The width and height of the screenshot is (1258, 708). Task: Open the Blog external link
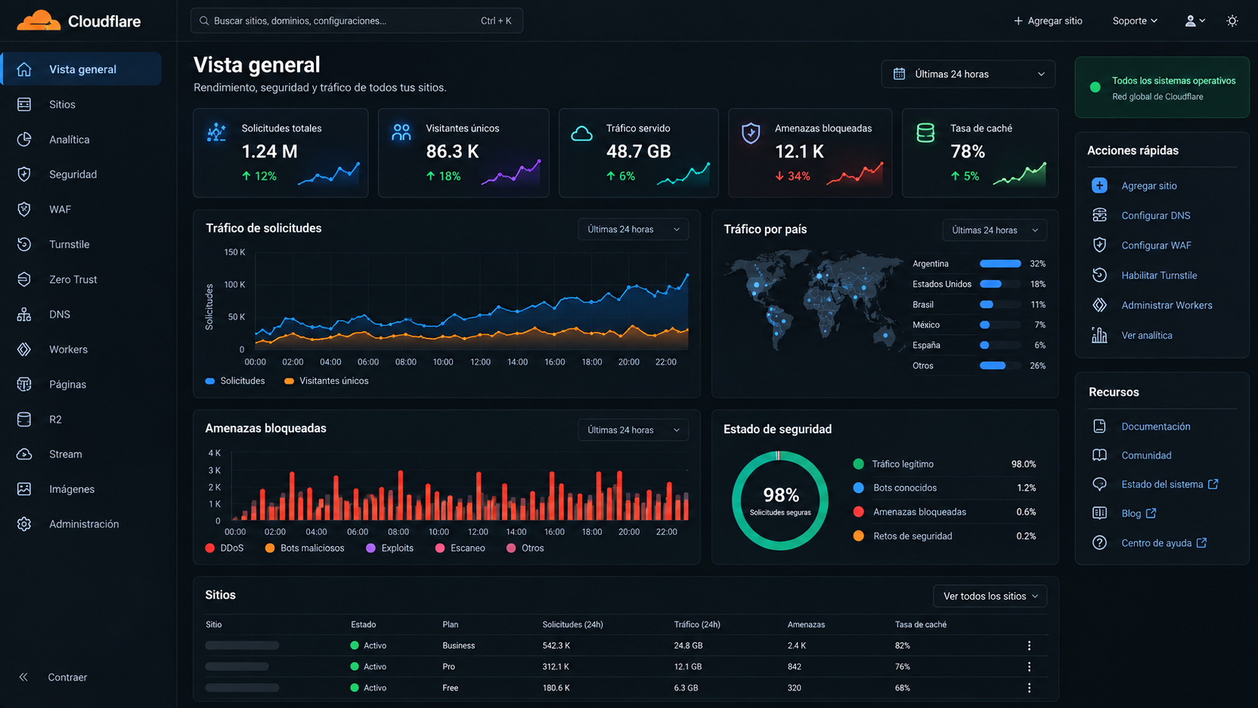pyautogui.click(x=1138, y=513)
